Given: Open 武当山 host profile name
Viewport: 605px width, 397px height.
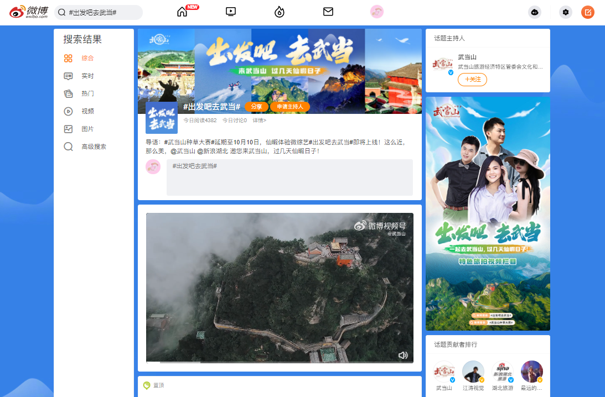Looking at the screenshot, I should click(467, 57).
